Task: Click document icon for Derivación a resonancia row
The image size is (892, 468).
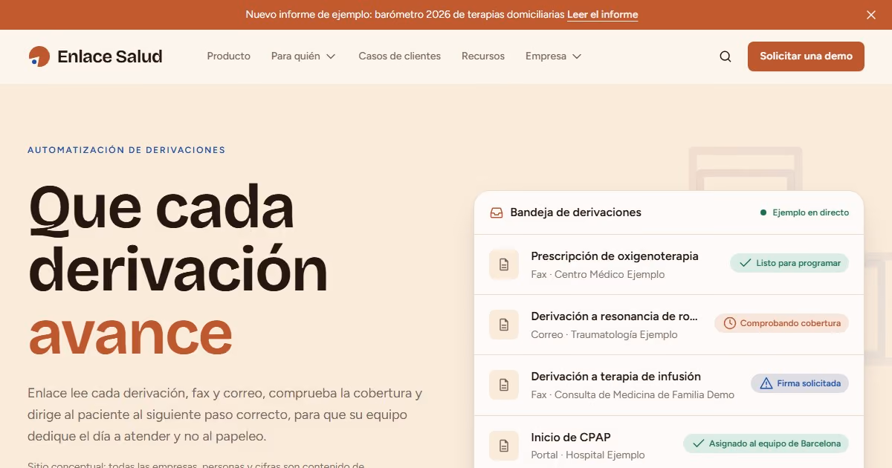Action: click(504, 325)
